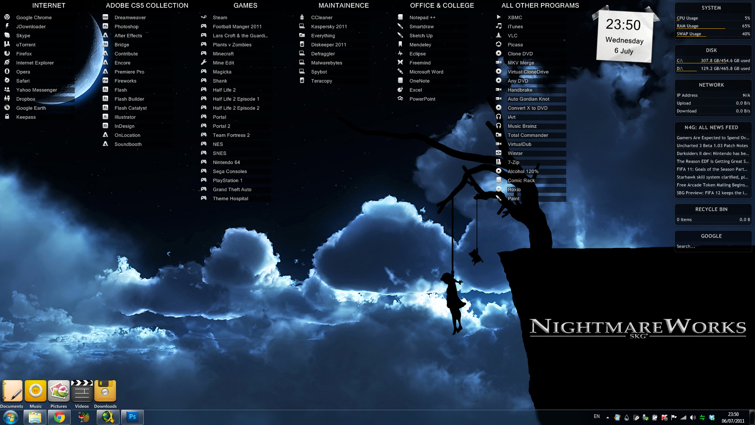Click the VLC cone icon
Screen dimensions: 755x425
(x=499, y=35)
